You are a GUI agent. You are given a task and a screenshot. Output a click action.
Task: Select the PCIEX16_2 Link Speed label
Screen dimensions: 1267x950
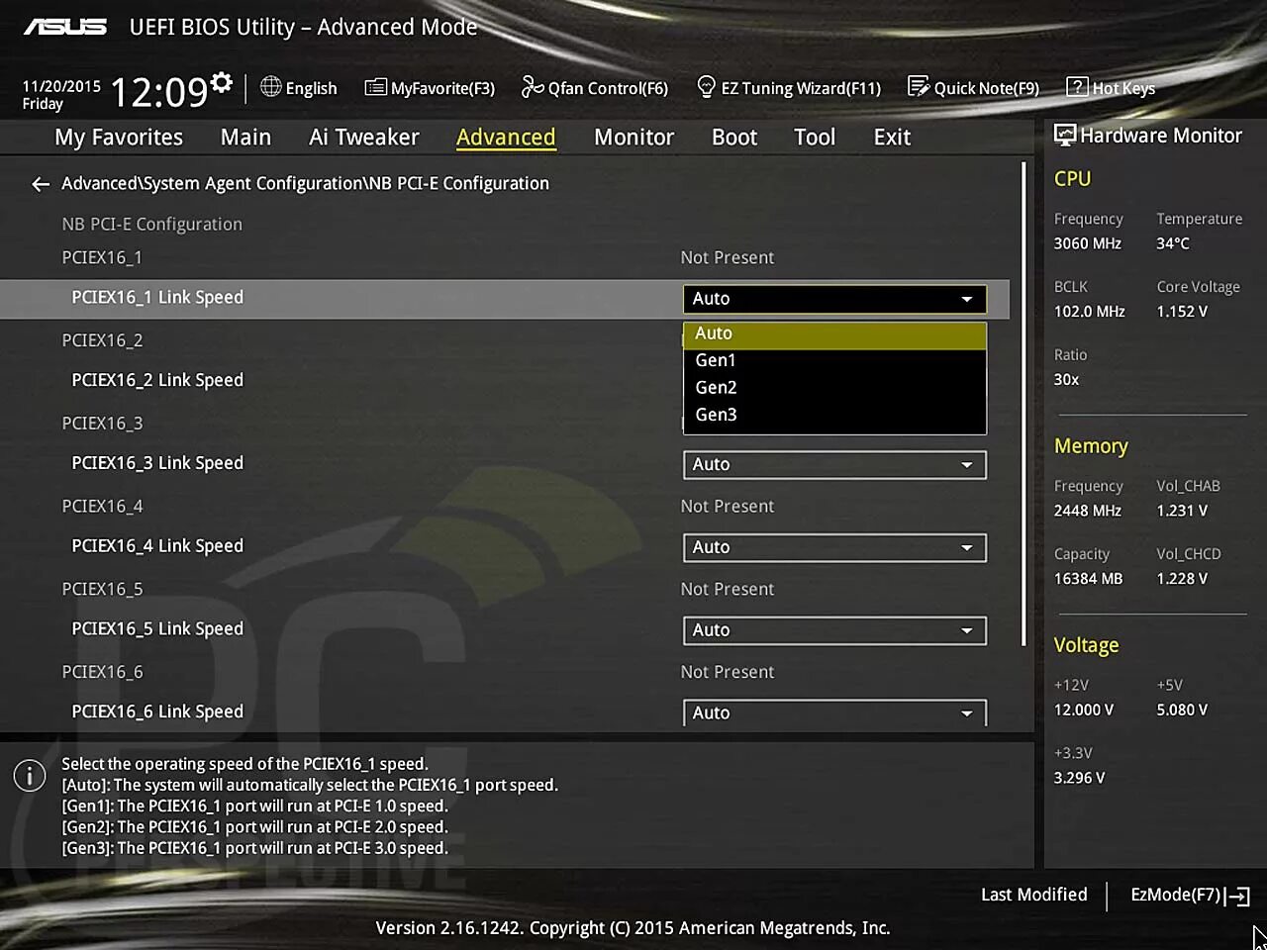157,381
